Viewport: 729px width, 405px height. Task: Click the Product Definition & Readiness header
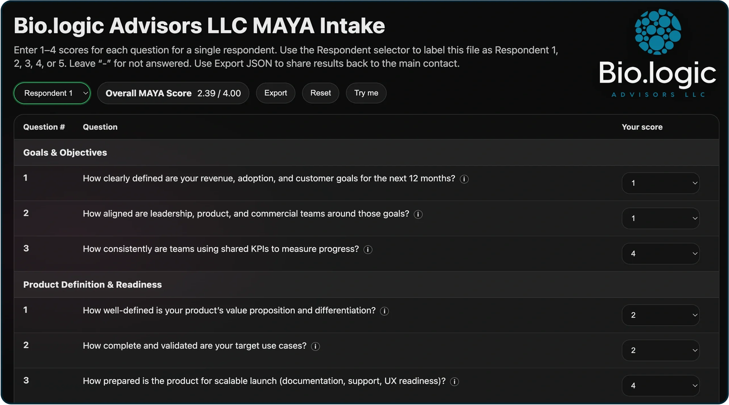click(92, 285)
